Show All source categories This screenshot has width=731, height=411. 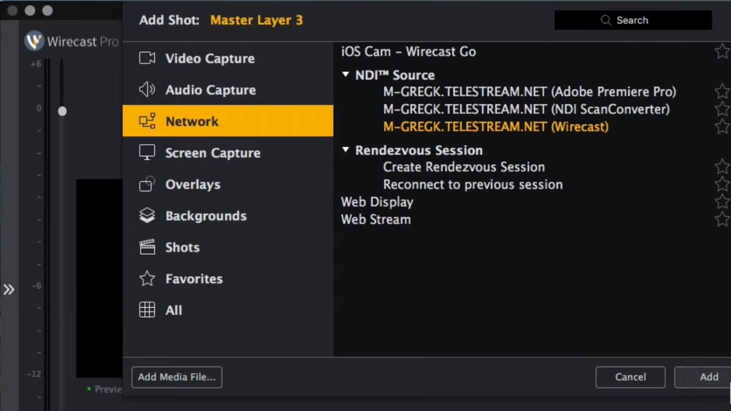pos(228,310)
